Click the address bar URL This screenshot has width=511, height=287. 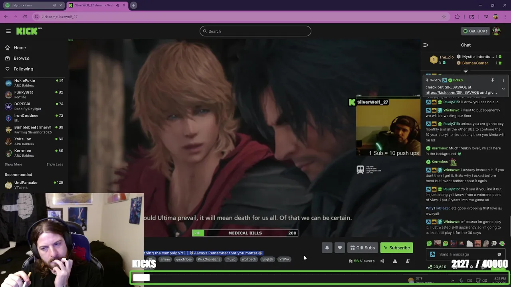pyautogui.click(x=59, y=17)
